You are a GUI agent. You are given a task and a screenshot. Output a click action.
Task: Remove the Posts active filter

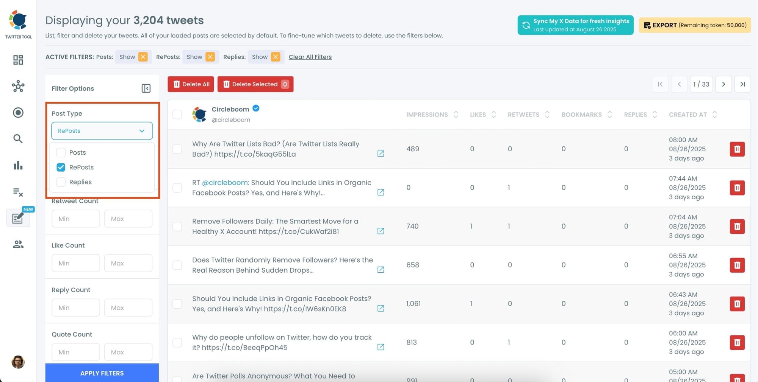pyautogui.click(x=143, y=57)
